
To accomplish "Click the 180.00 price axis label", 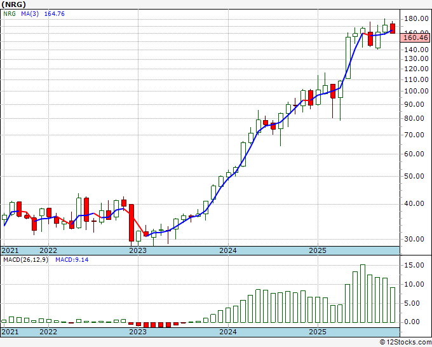I will coord(415,19).
